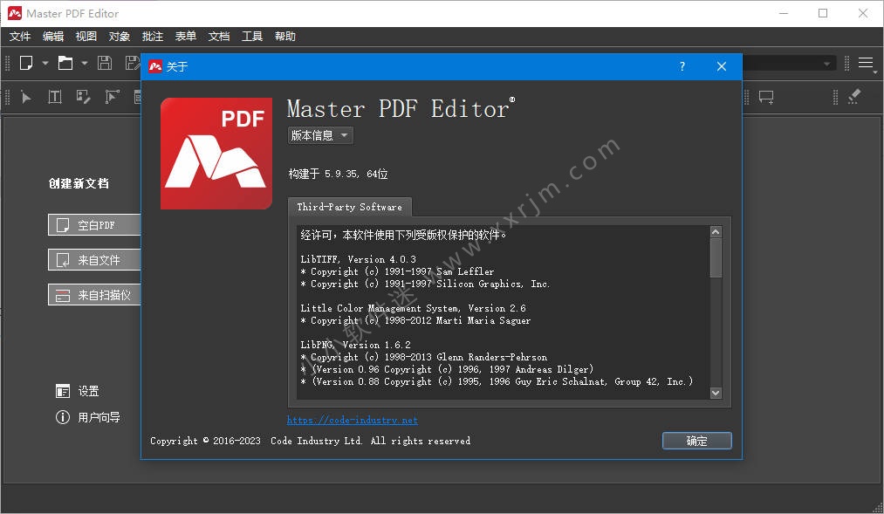Open the 工具 menu

coord(252,37)
